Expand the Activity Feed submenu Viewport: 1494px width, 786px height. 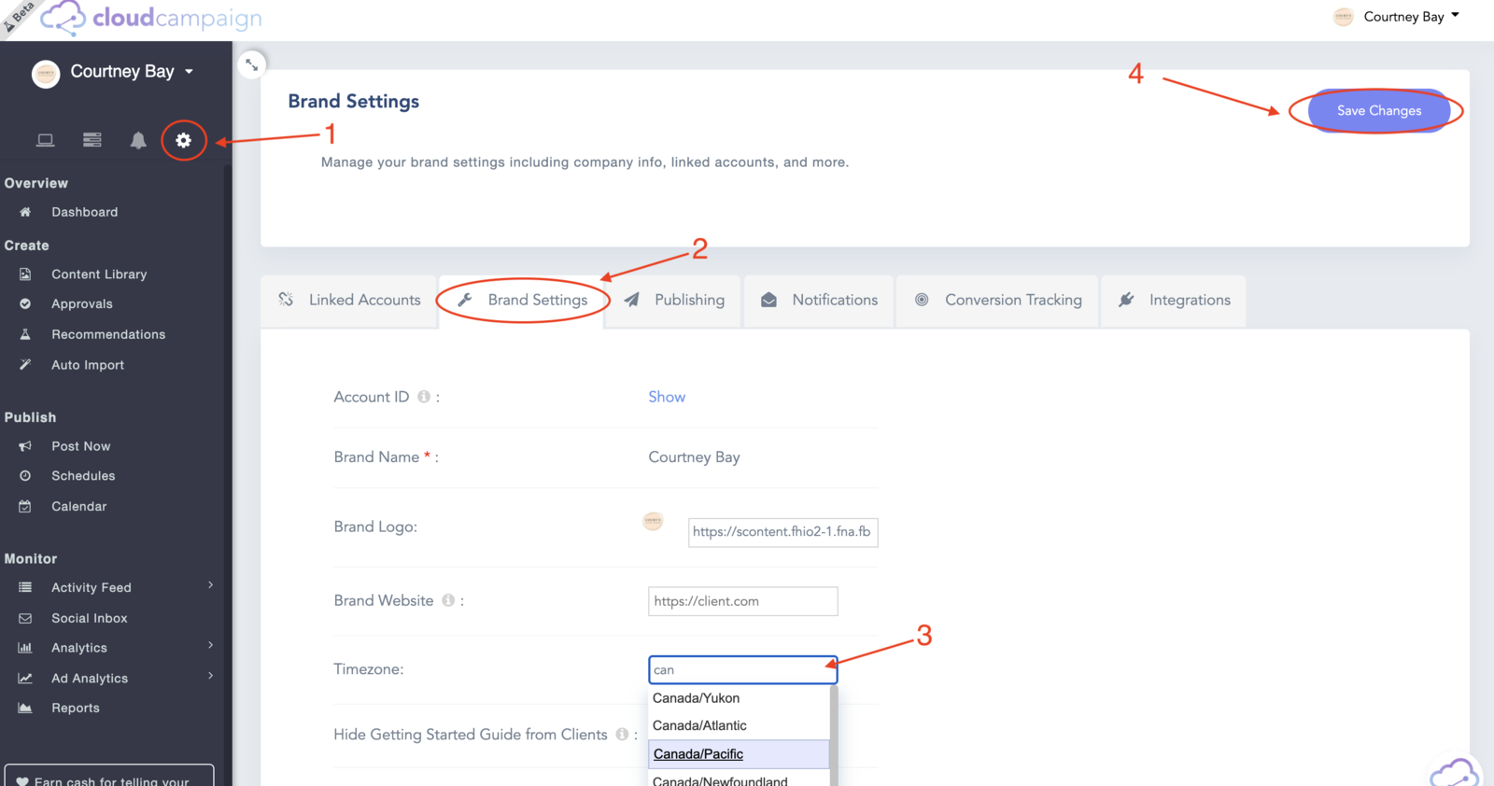[x=211, y=585]
